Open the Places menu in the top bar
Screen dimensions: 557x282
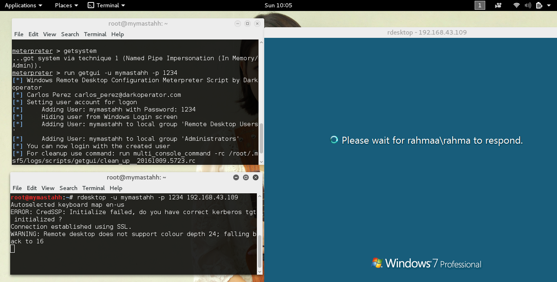66,5
